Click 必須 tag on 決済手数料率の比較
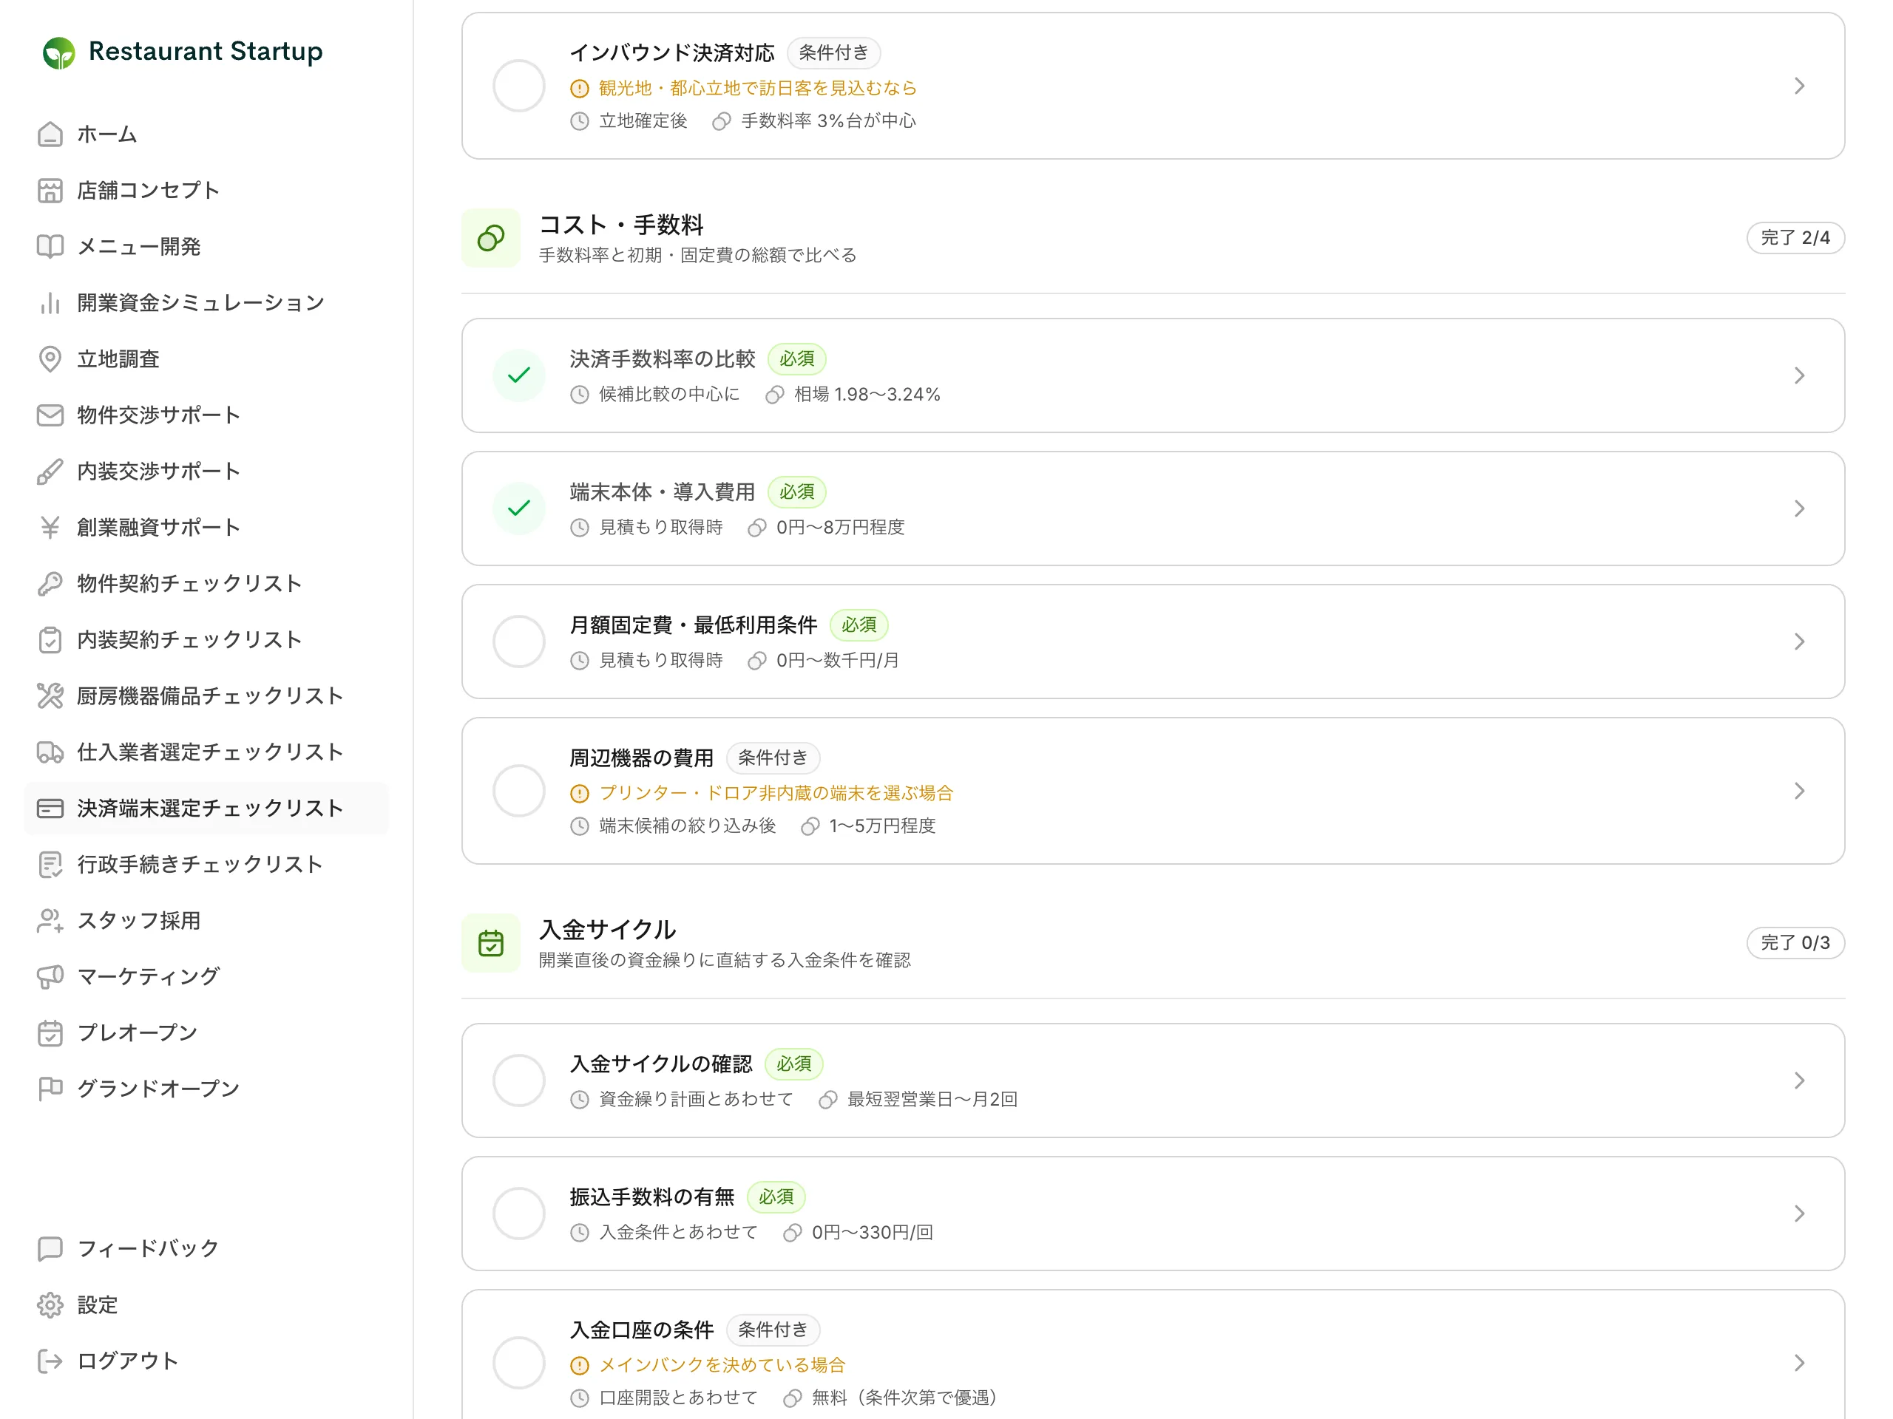 (796, 359)
